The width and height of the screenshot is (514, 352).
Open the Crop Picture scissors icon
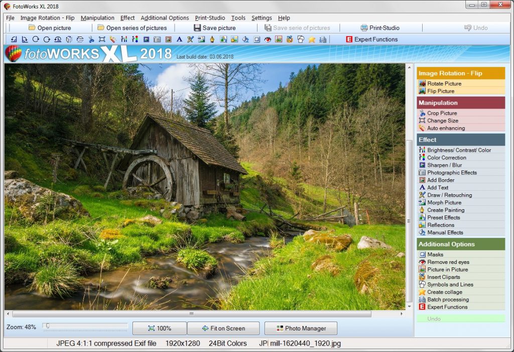coord(92,39)
